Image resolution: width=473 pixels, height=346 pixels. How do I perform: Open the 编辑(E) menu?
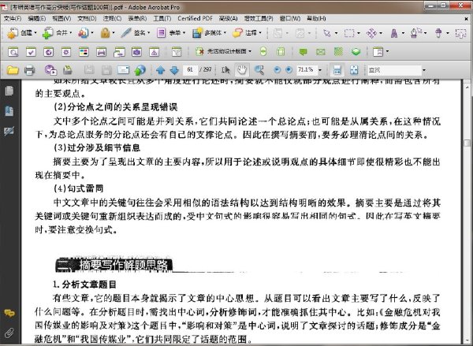(x=36, y=19)
